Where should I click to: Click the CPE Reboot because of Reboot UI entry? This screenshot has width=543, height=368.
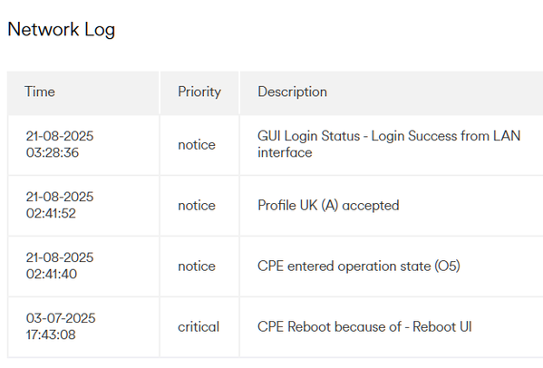tap(364, 327)
